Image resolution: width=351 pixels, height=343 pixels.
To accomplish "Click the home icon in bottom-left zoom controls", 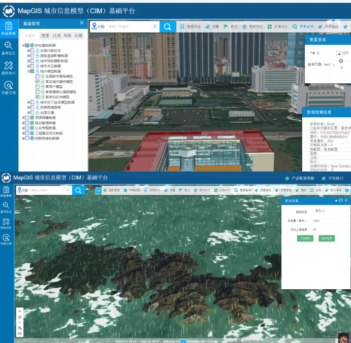I will click(x=20, y=317).
